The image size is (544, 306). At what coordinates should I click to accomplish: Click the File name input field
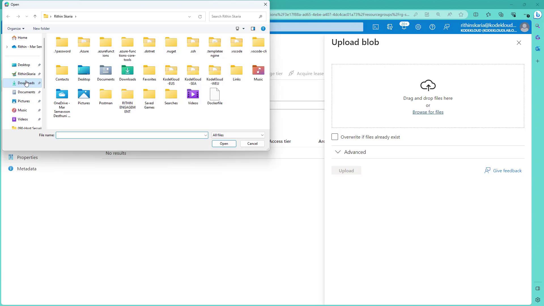[130, 135]
